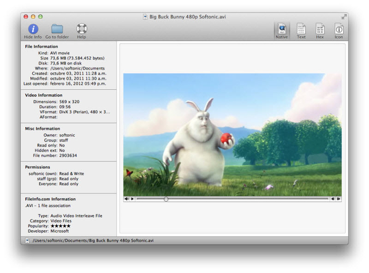Viewport: 369px width, 273px height.
Task: Switch to Text view mode
Action: click(301, 30)
